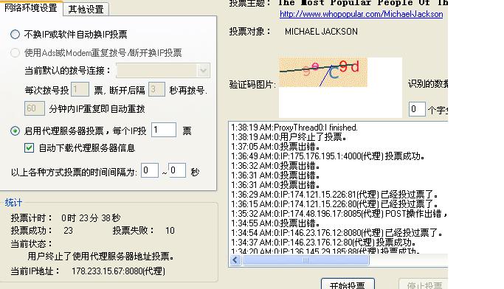Click the 断开后隔 seconds input field

156,89
